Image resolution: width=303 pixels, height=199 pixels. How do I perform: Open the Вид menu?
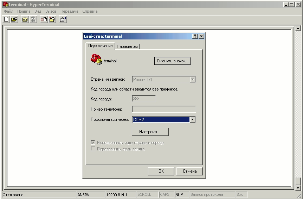coord(38,11)
